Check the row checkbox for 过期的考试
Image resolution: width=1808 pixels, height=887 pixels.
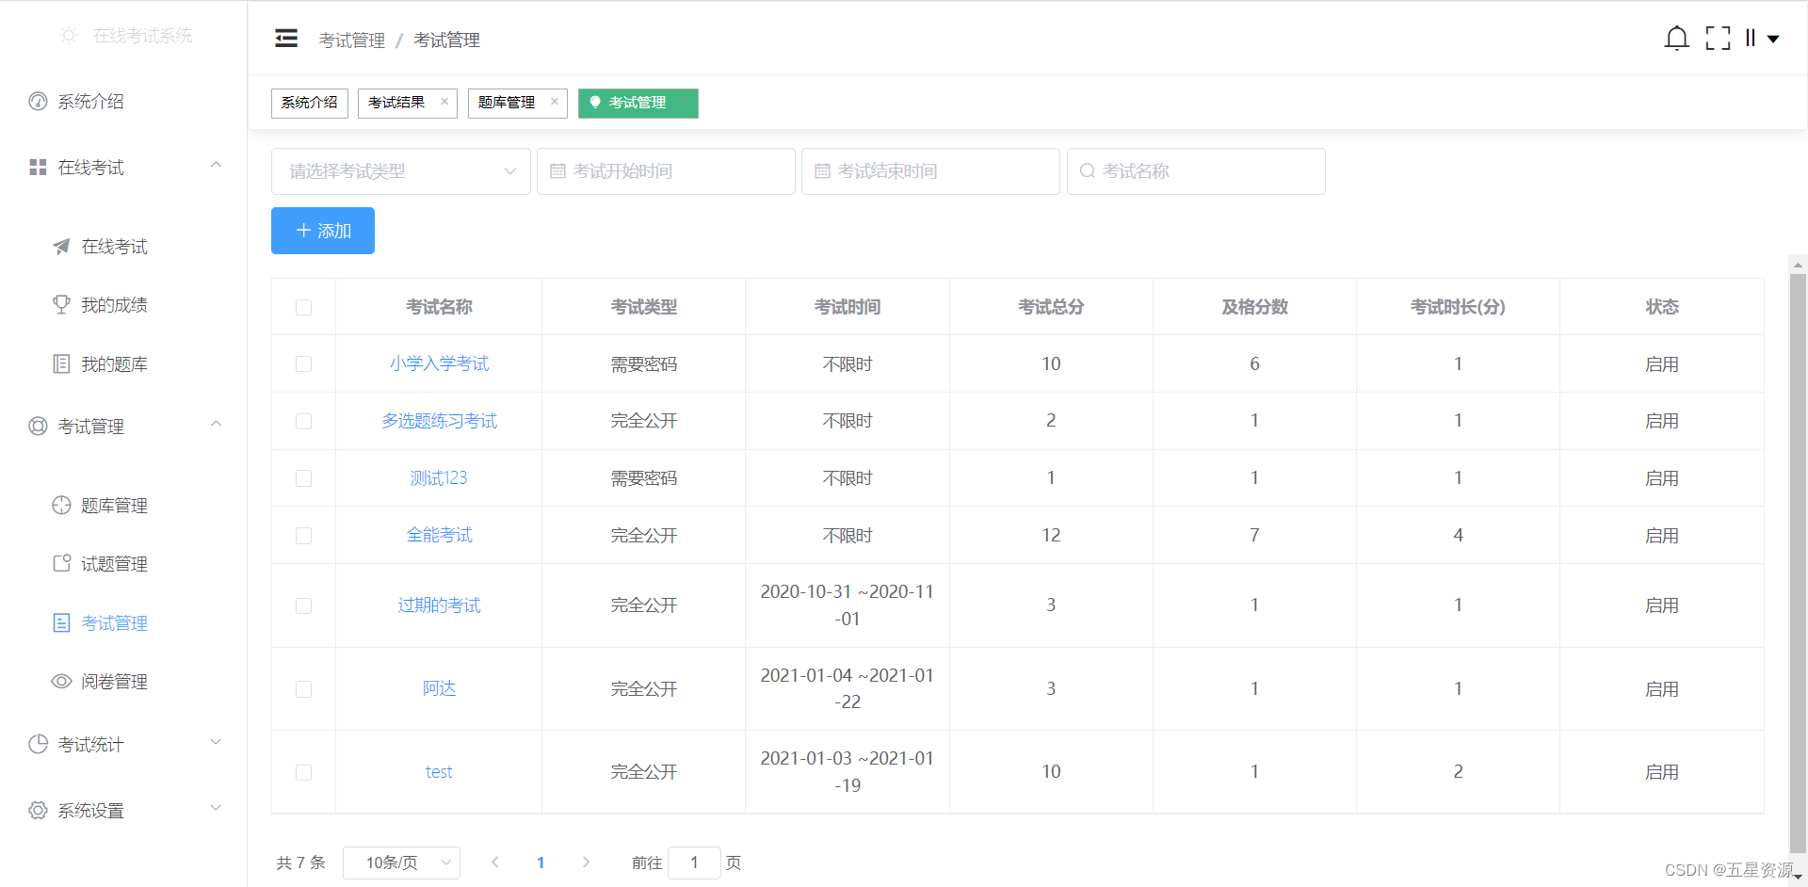(x=303, y=606)
